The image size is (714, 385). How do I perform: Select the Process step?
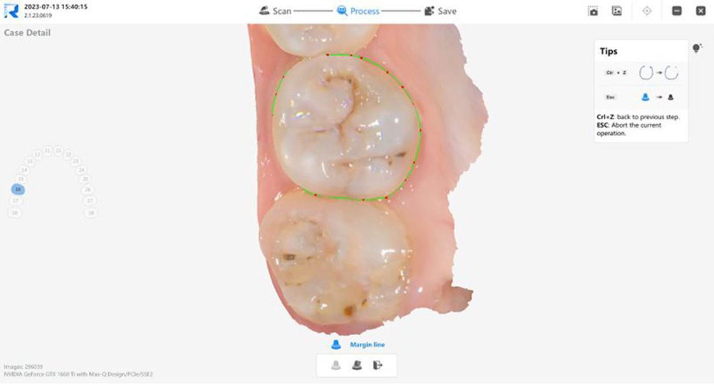358,11
